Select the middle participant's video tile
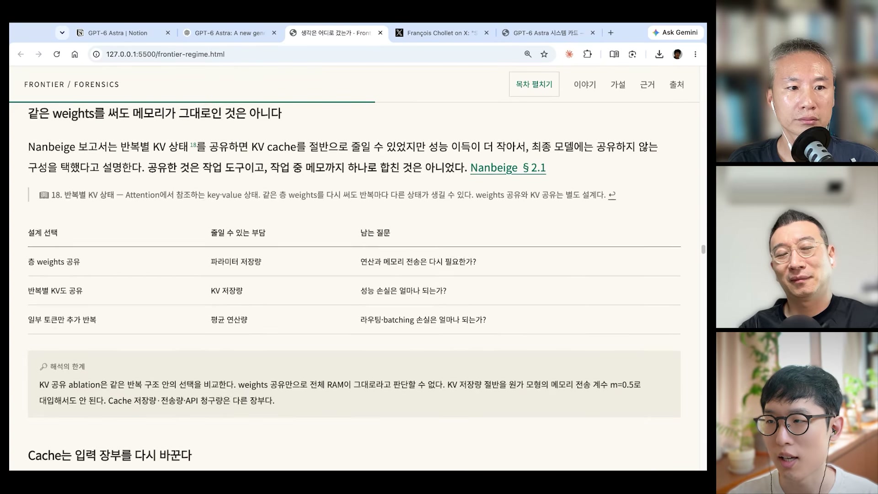The image size is (878, 494). click(797, 247)
